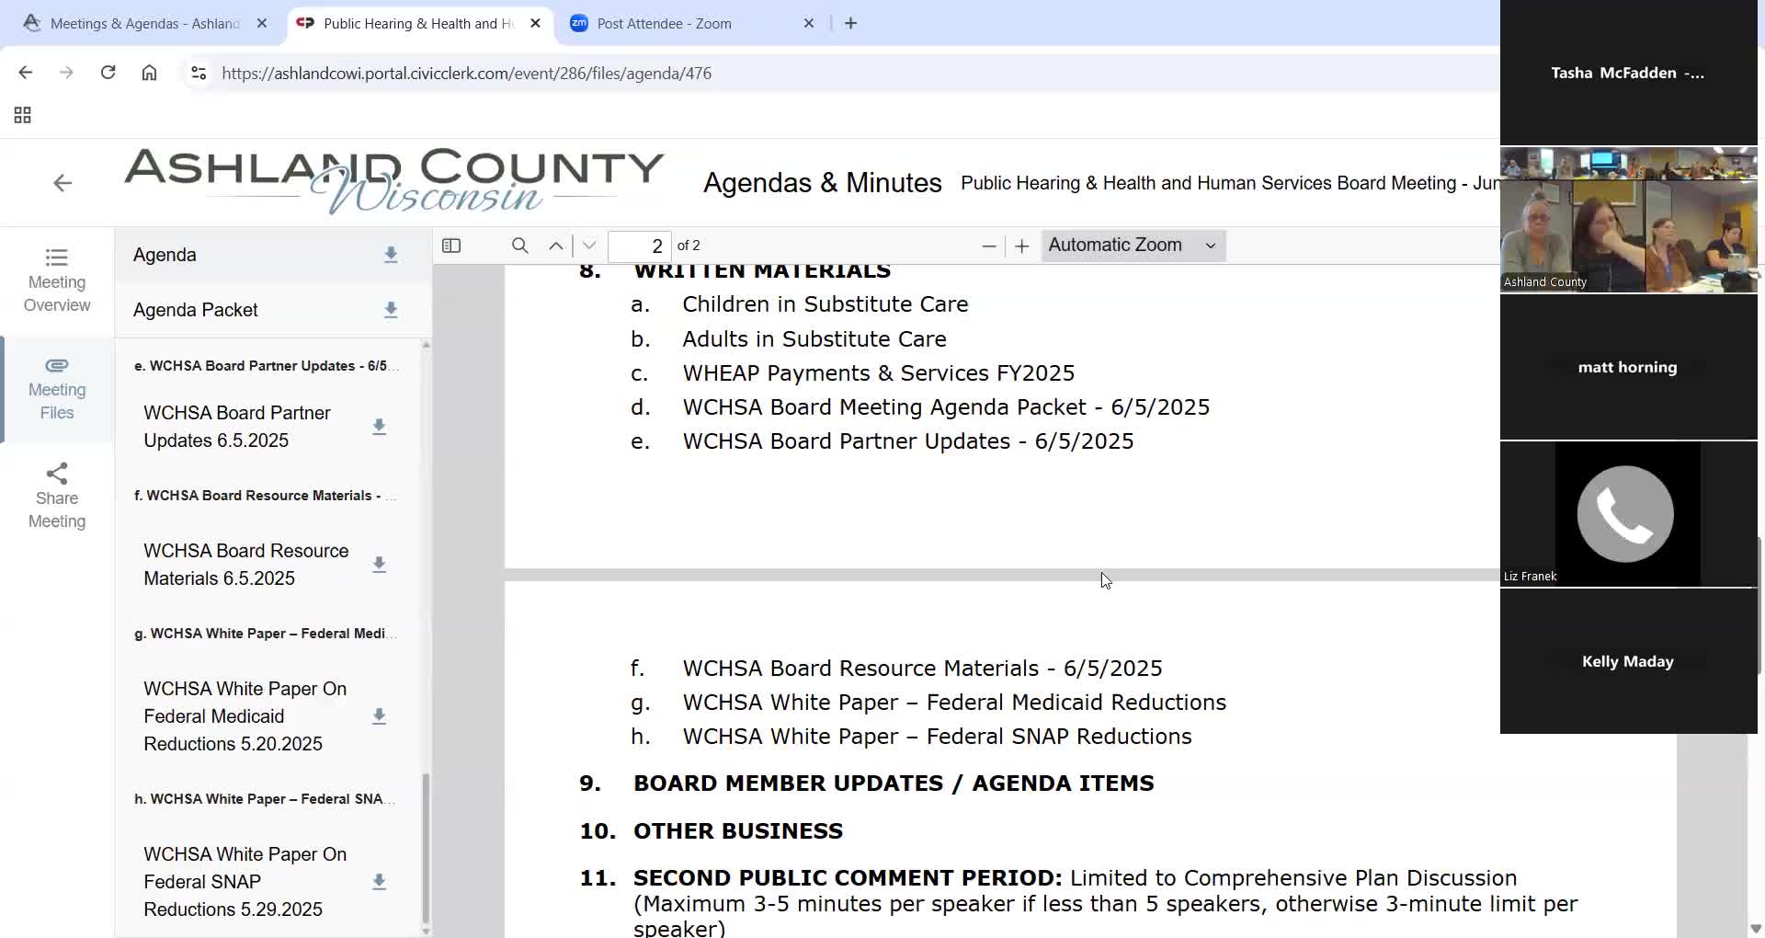The height and width of the screenshot is (938, 1765).
Task: Open WCHSA White Paper Federal Medicaid Reductions 5.20.2025
Action: [245, 716]
